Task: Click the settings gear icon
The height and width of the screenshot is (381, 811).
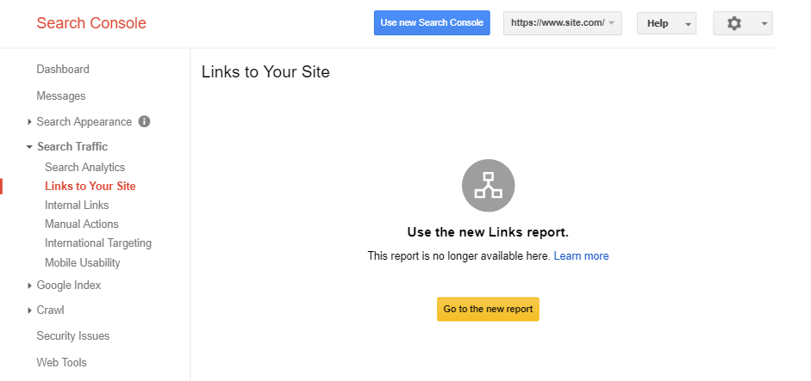Action: click(x=734, y=23)
